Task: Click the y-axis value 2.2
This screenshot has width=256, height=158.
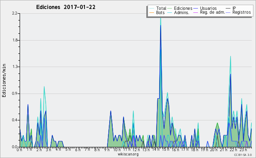Action: (x=15, y=13)
